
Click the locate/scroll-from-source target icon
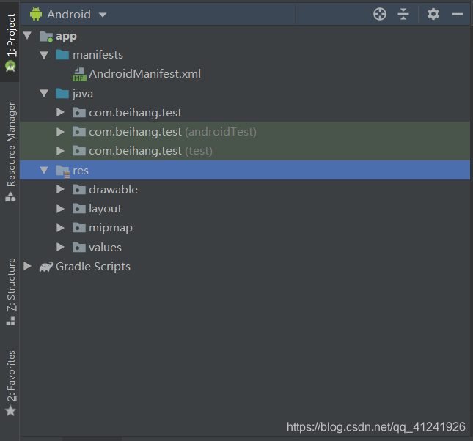[379, 14]
